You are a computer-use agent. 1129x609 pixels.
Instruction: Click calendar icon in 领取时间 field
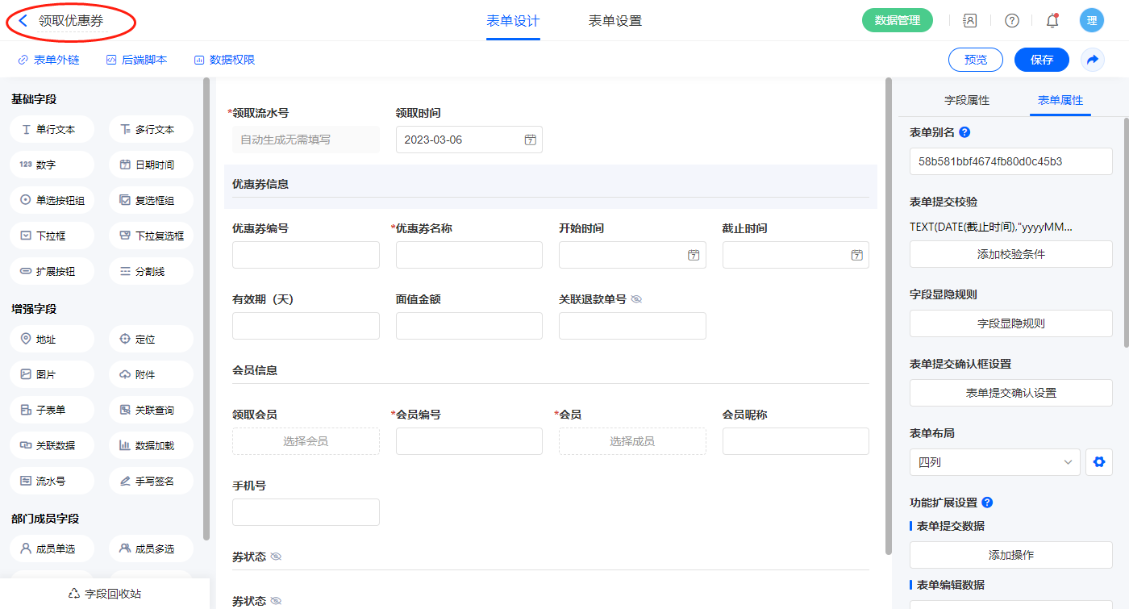530,140
